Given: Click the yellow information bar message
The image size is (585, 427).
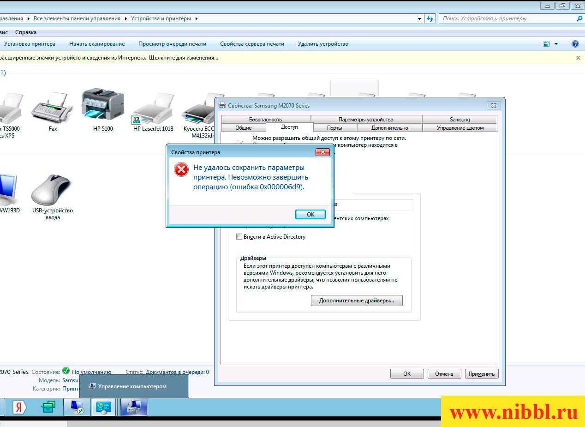Looking at the screenshot, I should pos(109,58).
